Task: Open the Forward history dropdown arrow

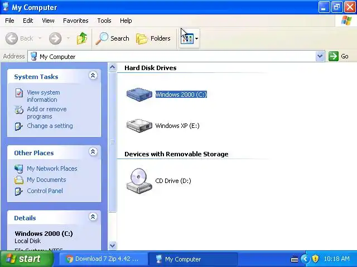Action: click(x=68, y=38)
